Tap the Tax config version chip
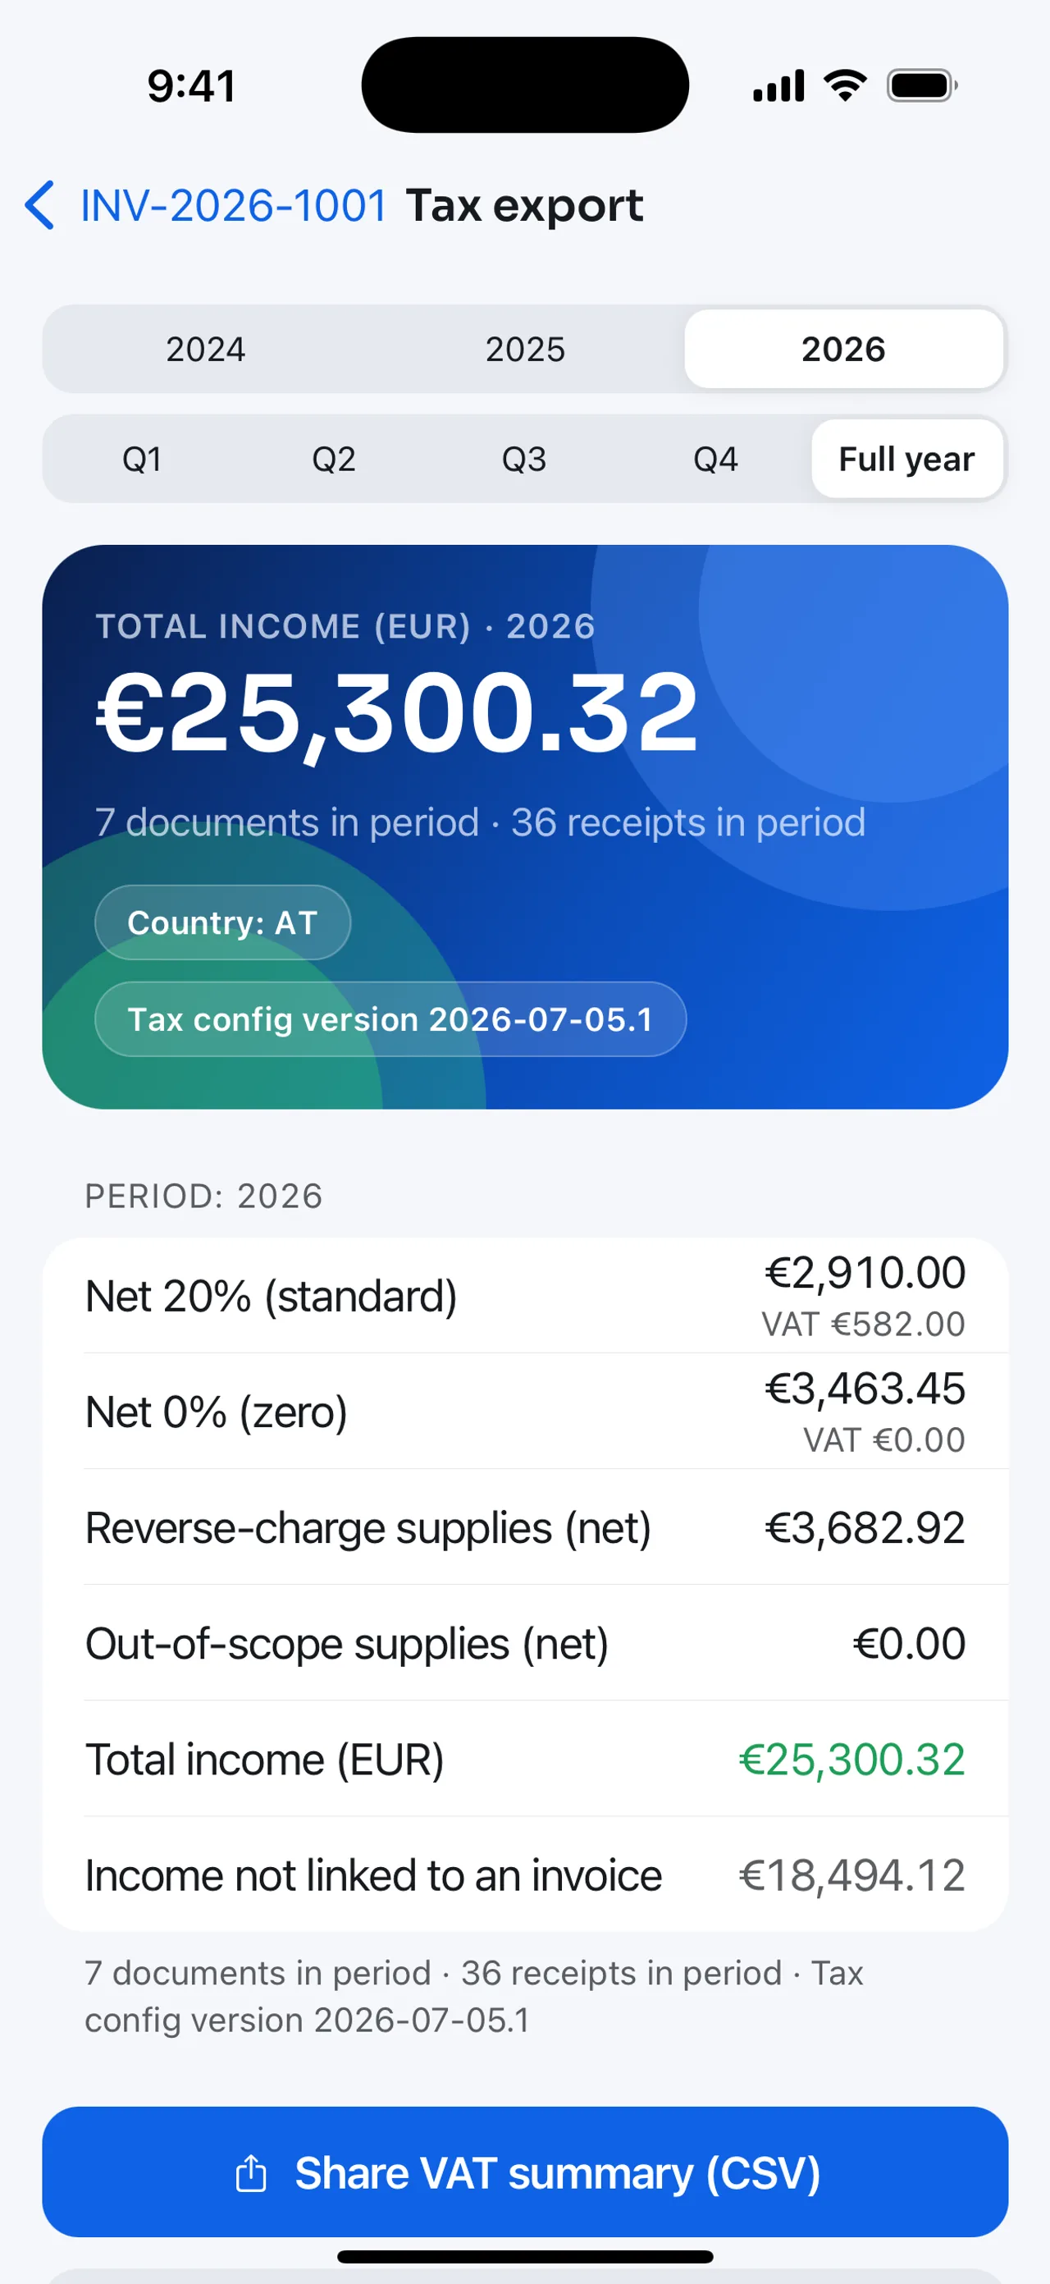The width and height of the screenshot is (1050, 2284). tap(390, 1019)
